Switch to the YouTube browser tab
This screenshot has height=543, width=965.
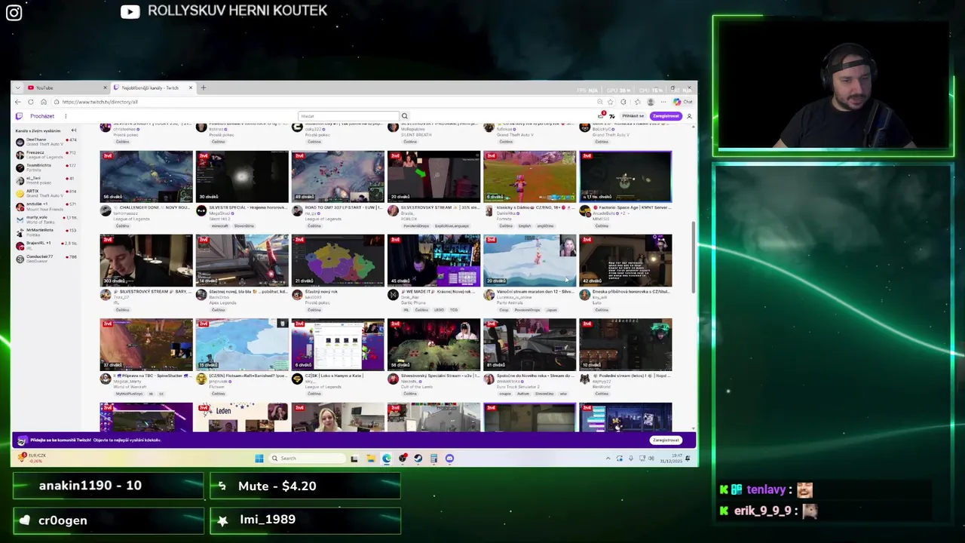[66, 87]
